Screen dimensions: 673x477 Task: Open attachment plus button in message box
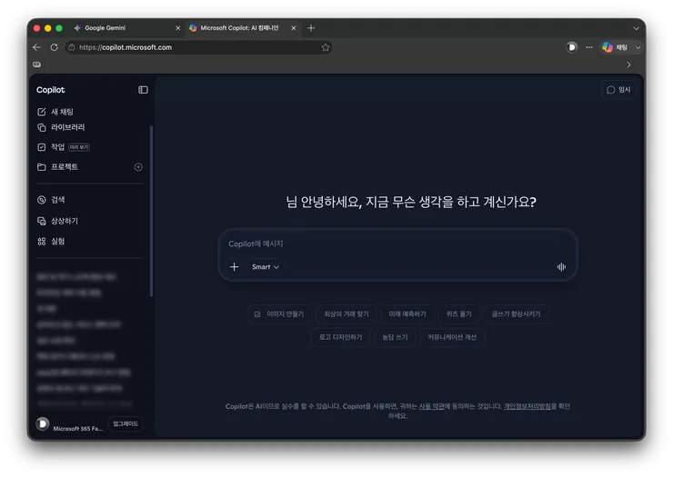pos(235,267)
